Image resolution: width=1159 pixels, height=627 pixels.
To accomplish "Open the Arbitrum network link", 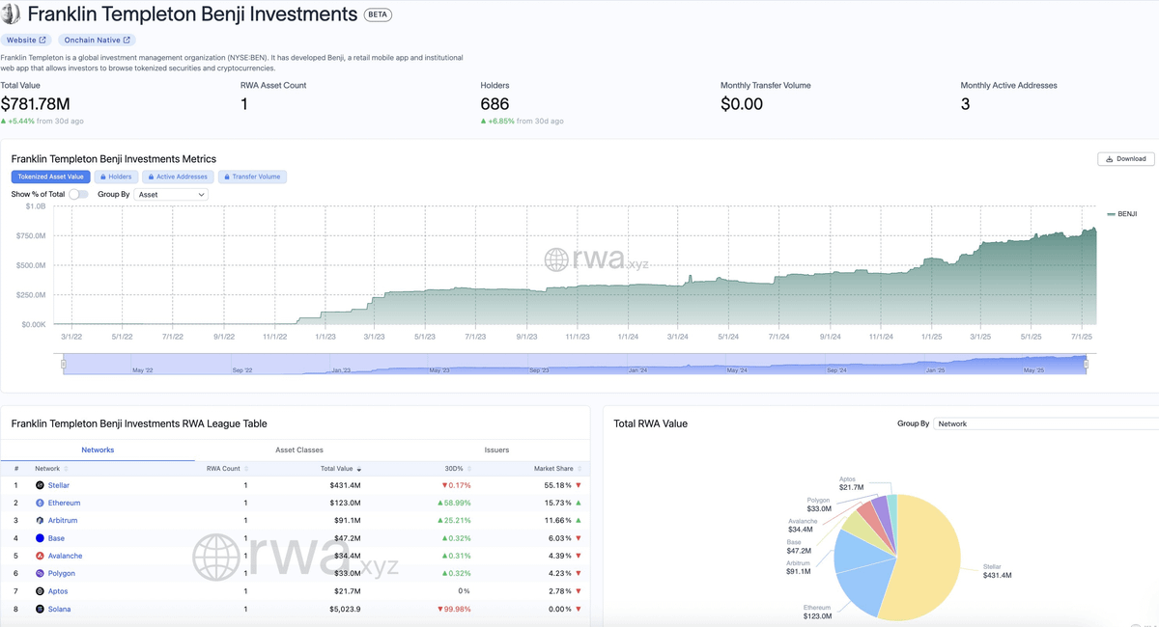I will point(63,521).
